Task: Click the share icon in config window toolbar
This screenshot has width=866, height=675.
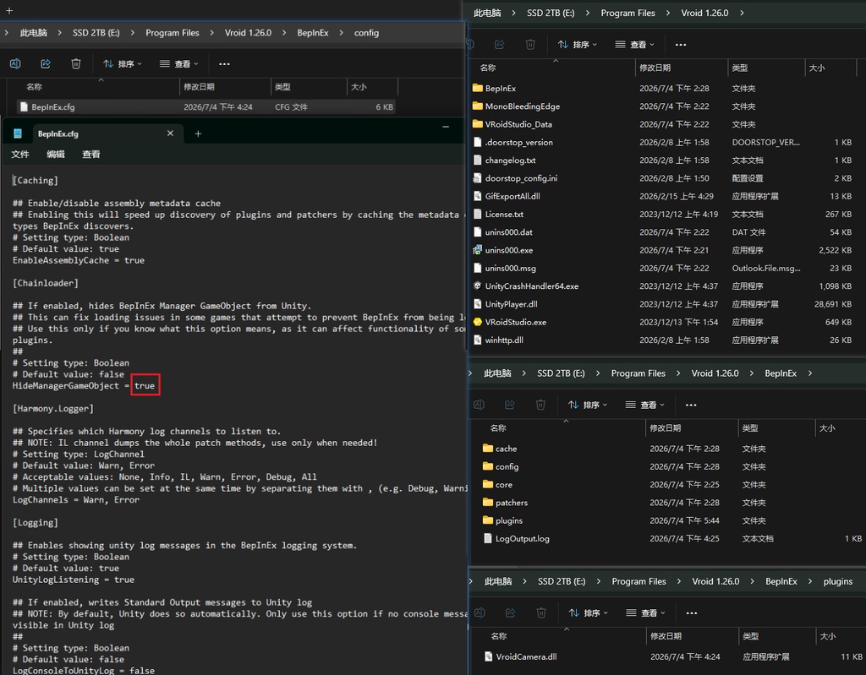Action: pyautogui.click(x=46, y=64)
